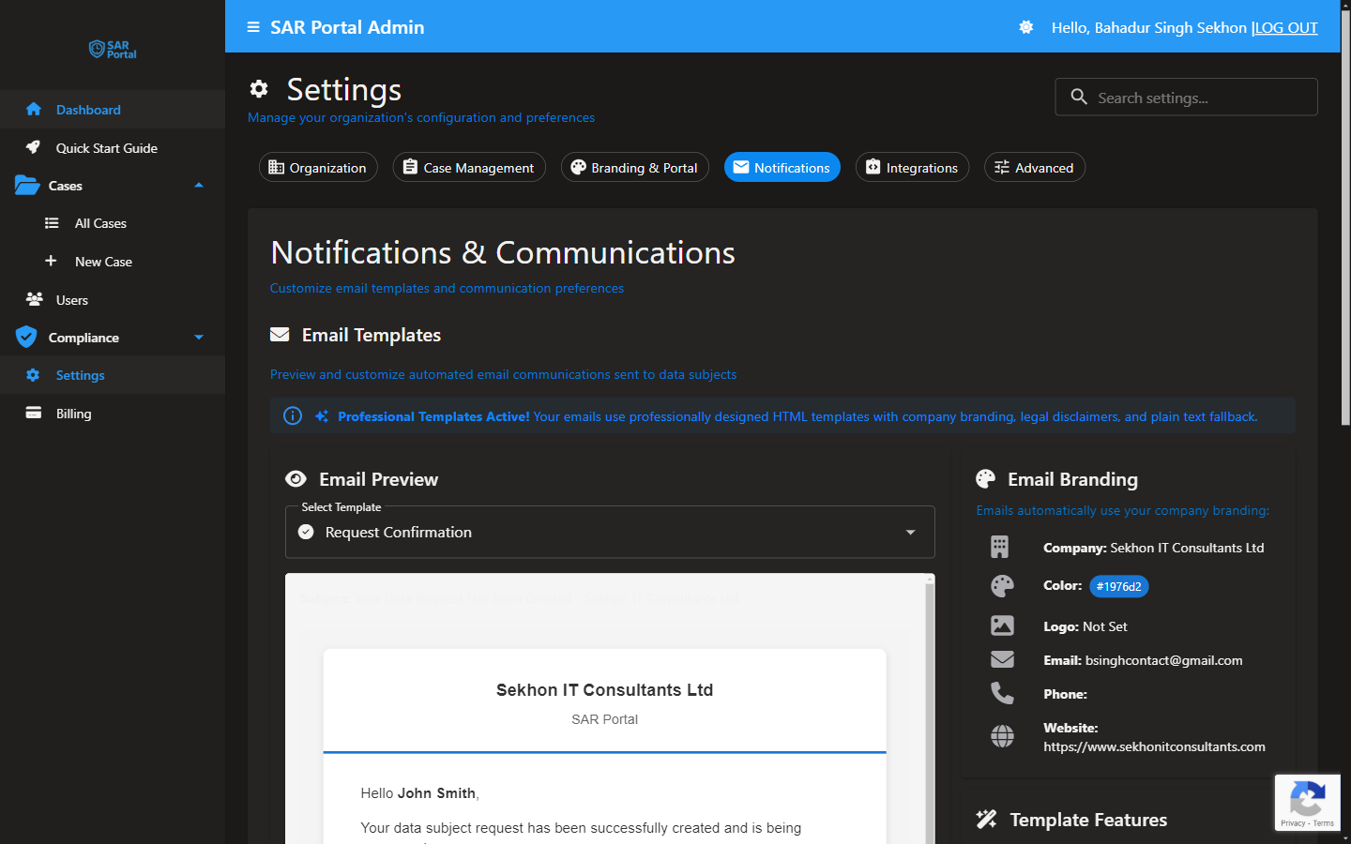Select the #1976d2 color chip
1351x844 pixels.
tap(1118, 586)
